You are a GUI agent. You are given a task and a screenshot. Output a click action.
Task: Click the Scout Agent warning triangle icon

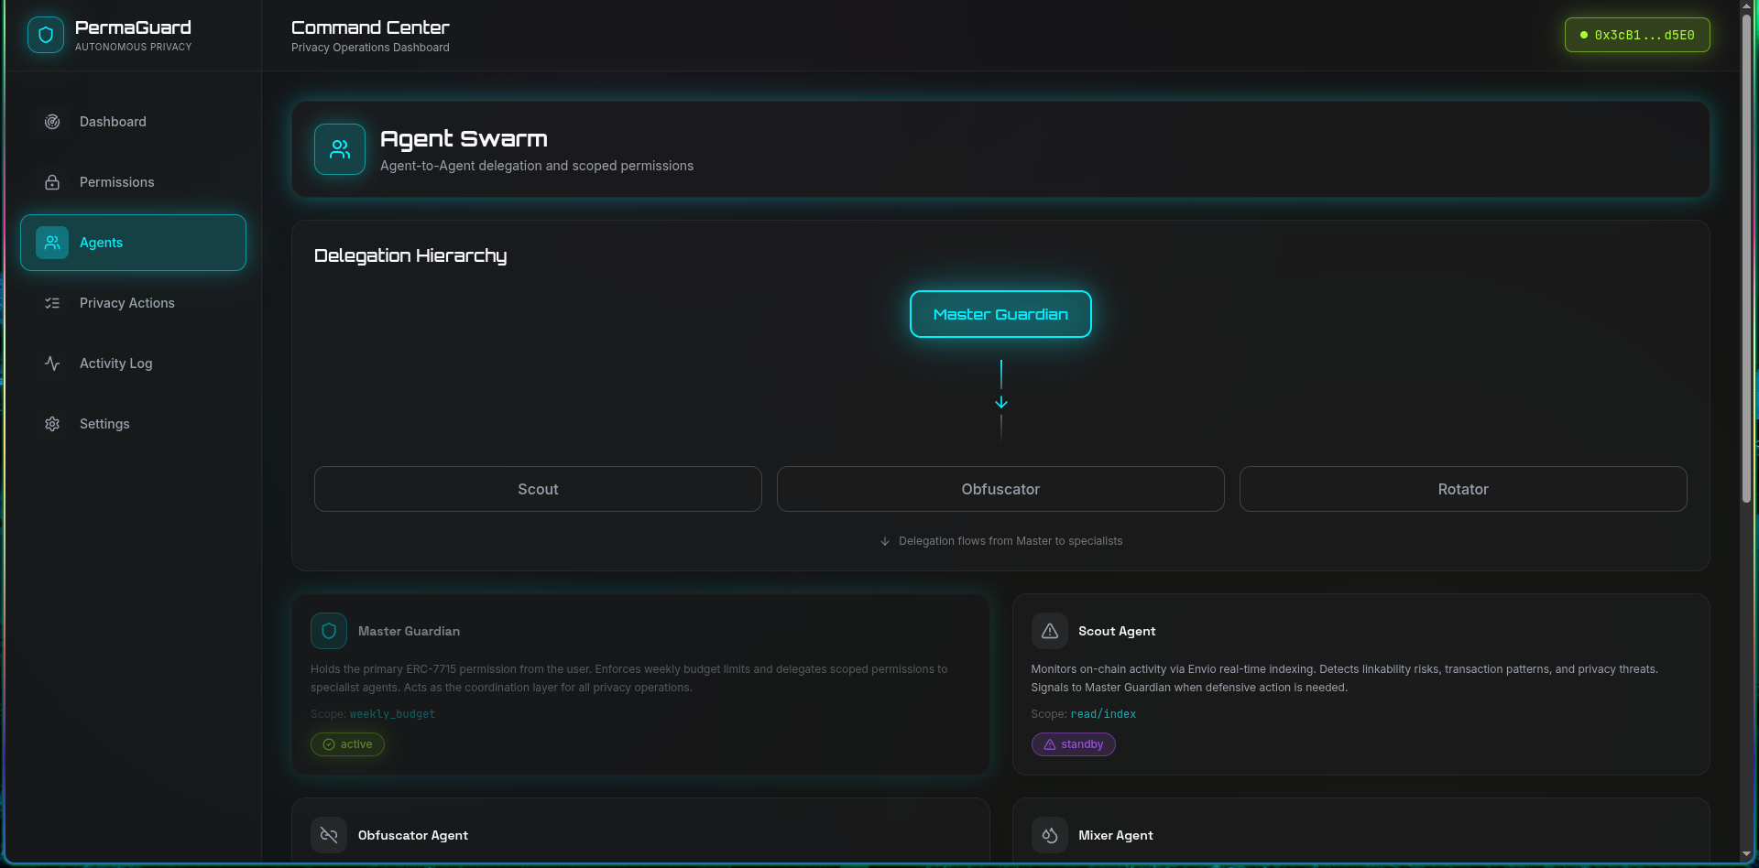coord(1050,631)
